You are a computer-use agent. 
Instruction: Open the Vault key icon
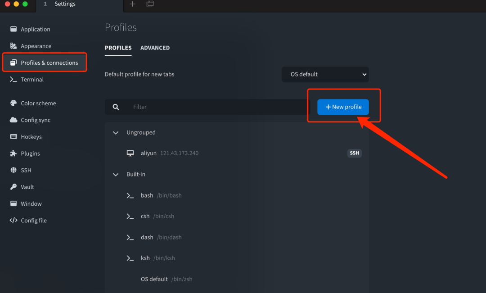click(13, 187)
